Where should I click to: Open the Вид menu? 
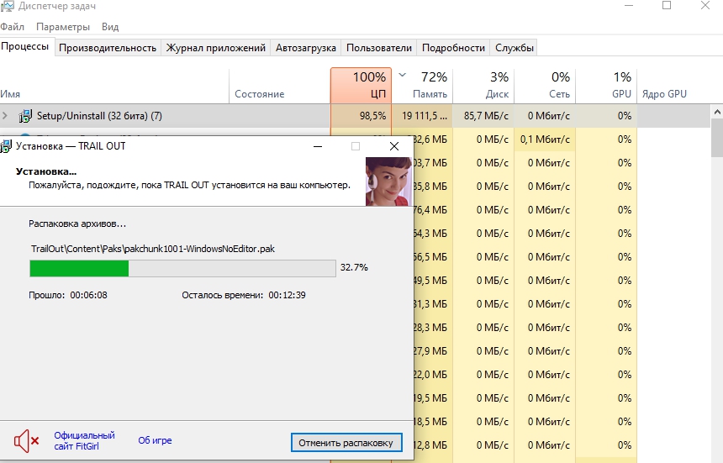coord(110,27)
